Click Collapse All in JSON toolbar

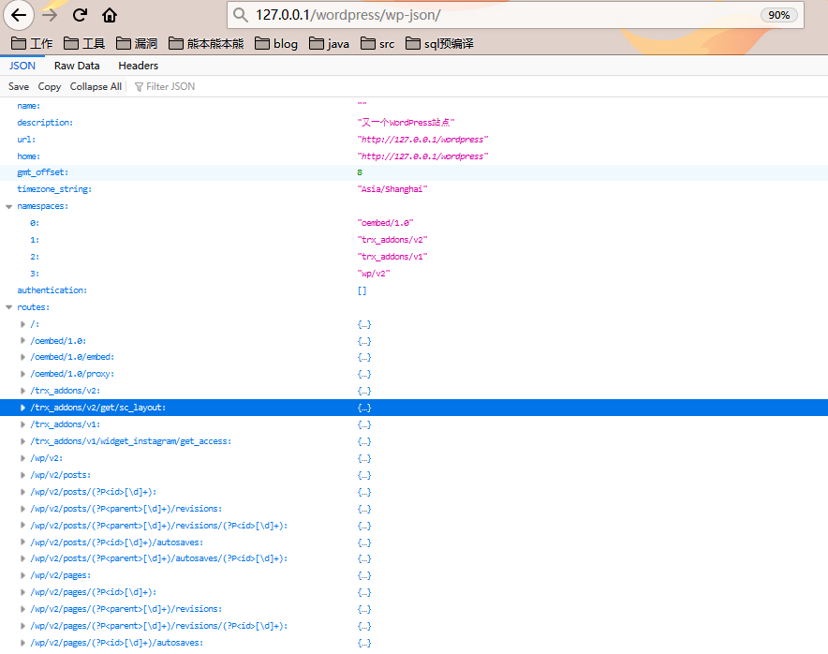96,86
